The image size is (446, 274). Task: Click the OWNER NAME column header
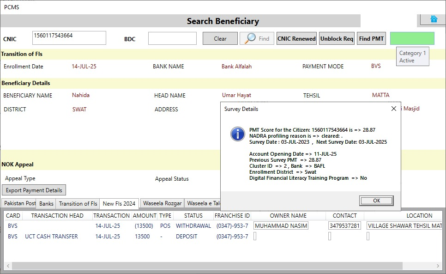click(288, 216)
